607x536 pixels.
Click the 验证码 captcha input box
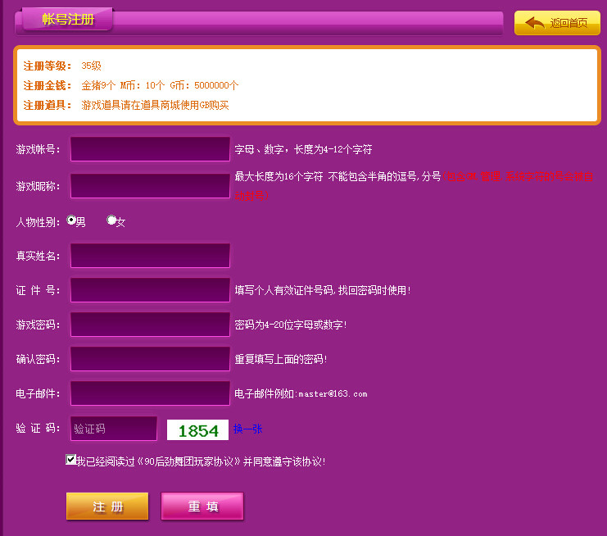tap(113, 429)
